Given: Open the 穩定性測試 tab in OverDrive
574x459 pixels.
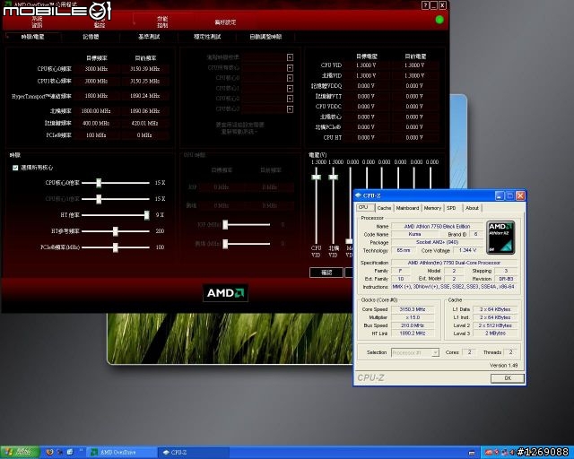Looking at the screenshot, I should click(x=207, y=37).
